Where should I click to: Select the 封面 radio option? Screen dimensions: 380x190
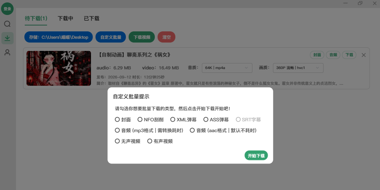(x=123, y=120)
